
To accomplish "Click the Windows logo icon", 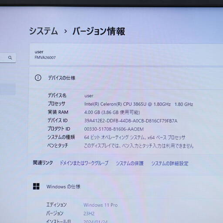I will pyautogui.click(x=36, y=186).
